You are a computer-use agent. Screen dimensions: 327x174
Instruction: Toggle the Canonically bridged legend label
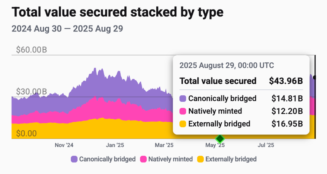107,159
